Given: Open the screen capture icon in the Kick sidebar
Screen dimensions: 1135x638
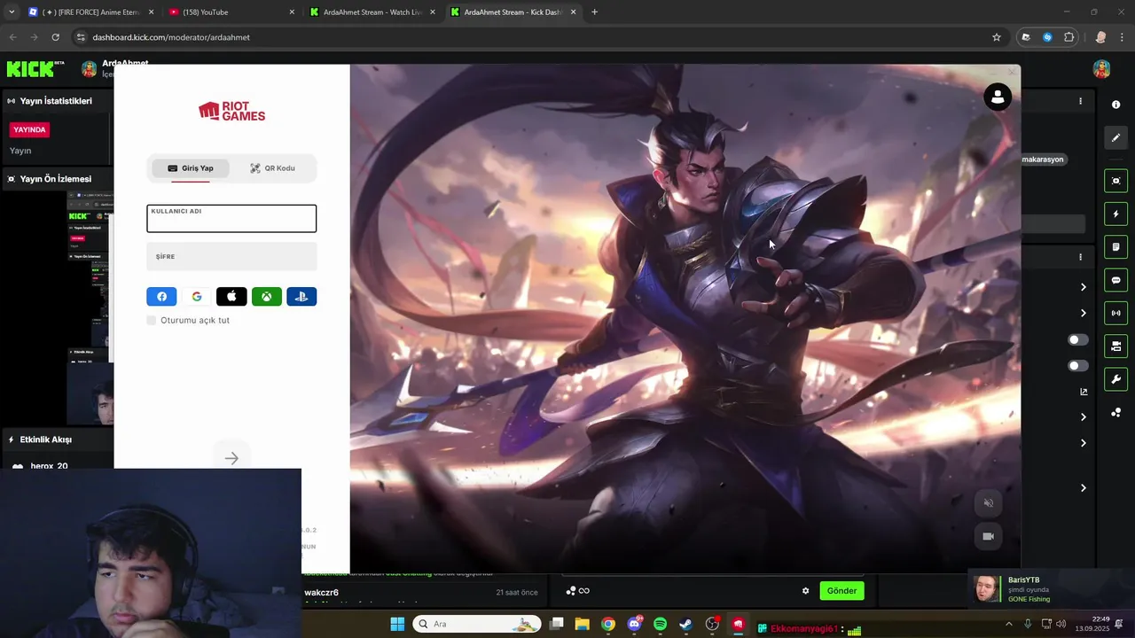Looking at the screenshot, I should (1115, 181).
